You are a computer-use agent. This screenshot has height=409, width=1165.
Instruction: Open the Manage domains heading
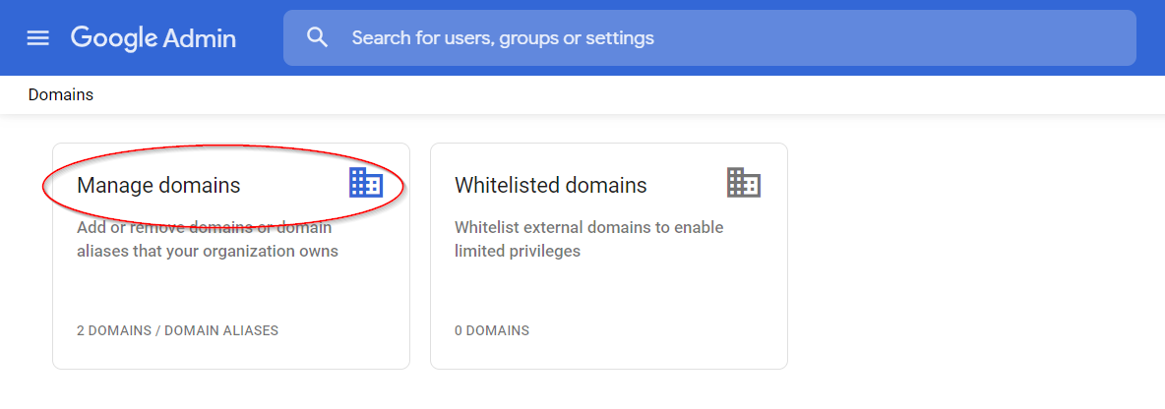[158, 185]
